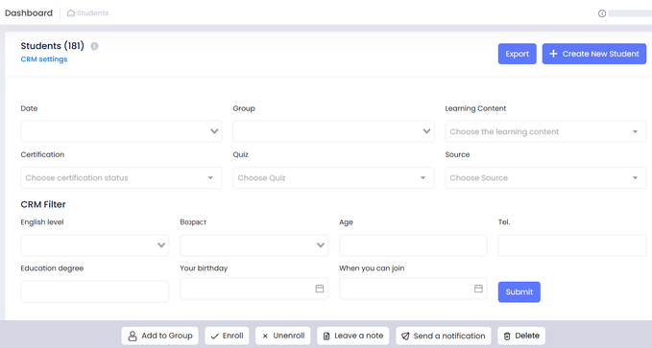The height and width of the screenshot is (348, 652).
Task: Click the trash Delete button
Action: click(x=521, y=336)
